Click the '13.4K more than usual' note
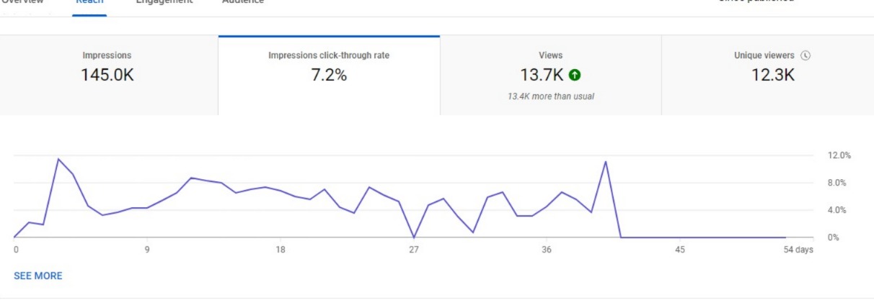874x305 pixels. point(550,96)
